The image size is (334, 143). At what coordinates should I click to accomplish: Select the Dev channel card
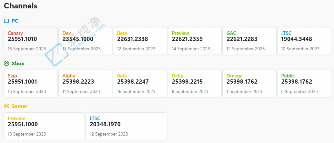[x=85, y=41]
